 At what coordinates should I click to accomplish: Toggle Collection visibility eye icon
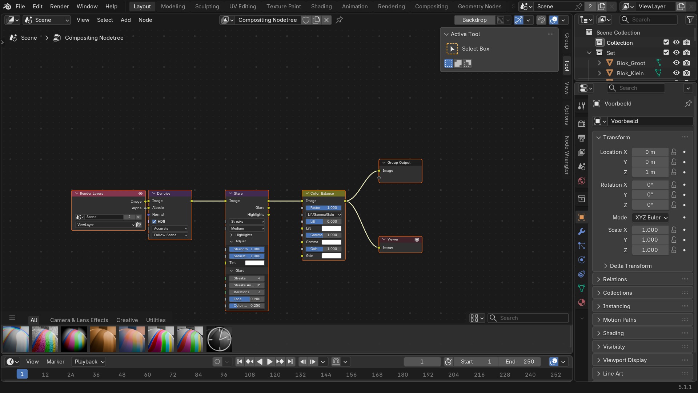click(x=676, y=43)
